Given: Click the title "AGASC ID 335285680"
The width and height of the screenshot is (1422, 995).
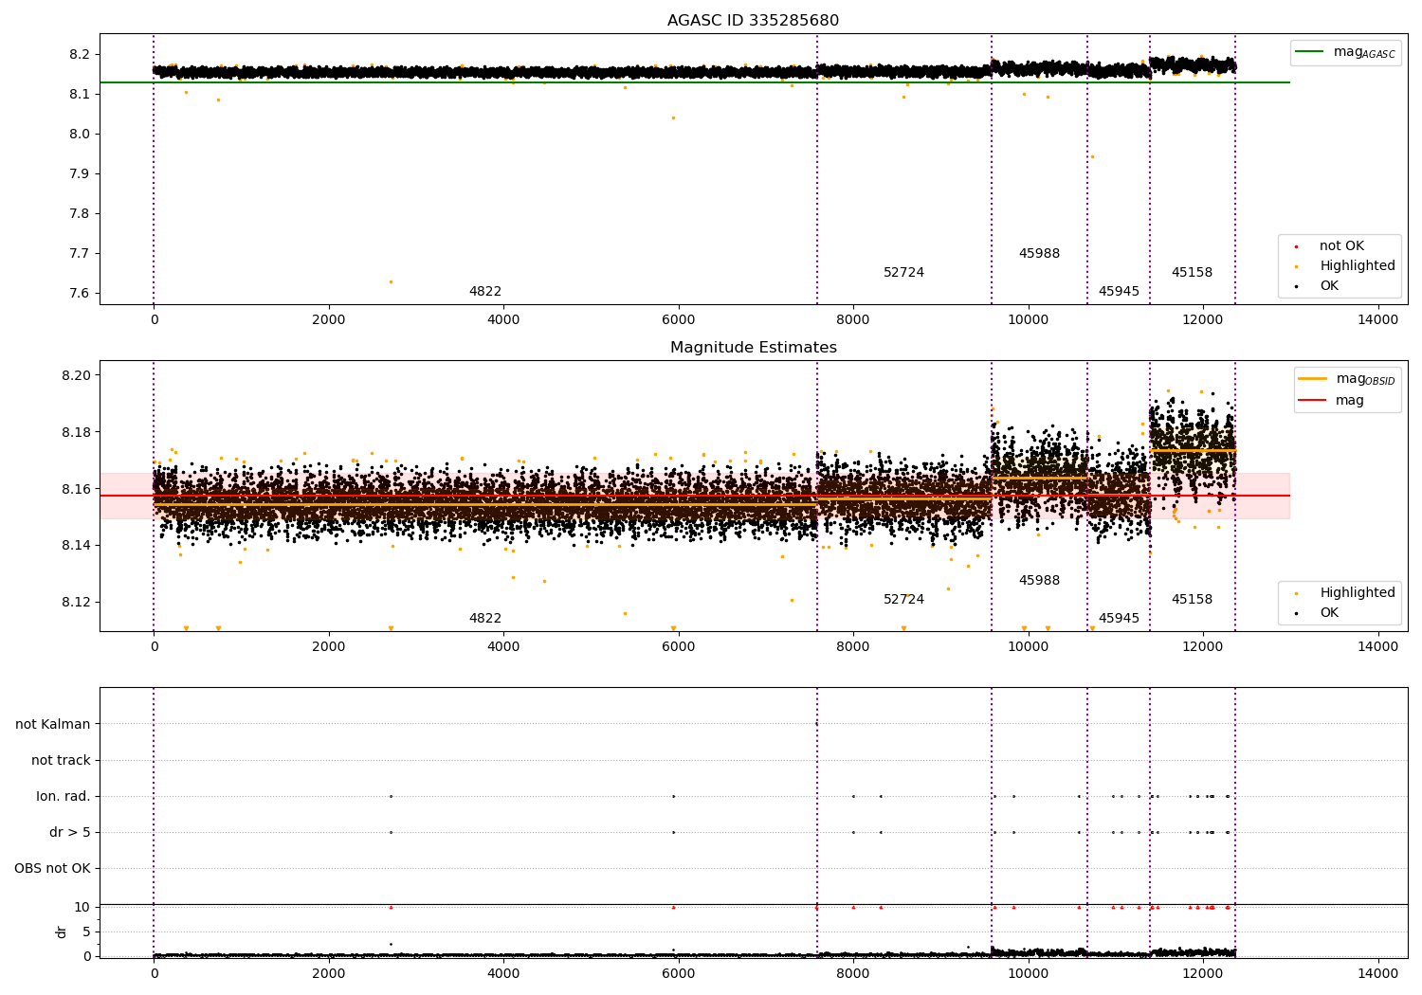Looking at the screenshot, I should tap(753, 21).
